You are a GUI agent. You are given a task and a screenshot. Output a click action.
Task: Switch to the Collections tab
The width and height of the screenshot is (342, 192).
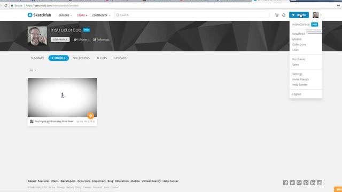81,58
